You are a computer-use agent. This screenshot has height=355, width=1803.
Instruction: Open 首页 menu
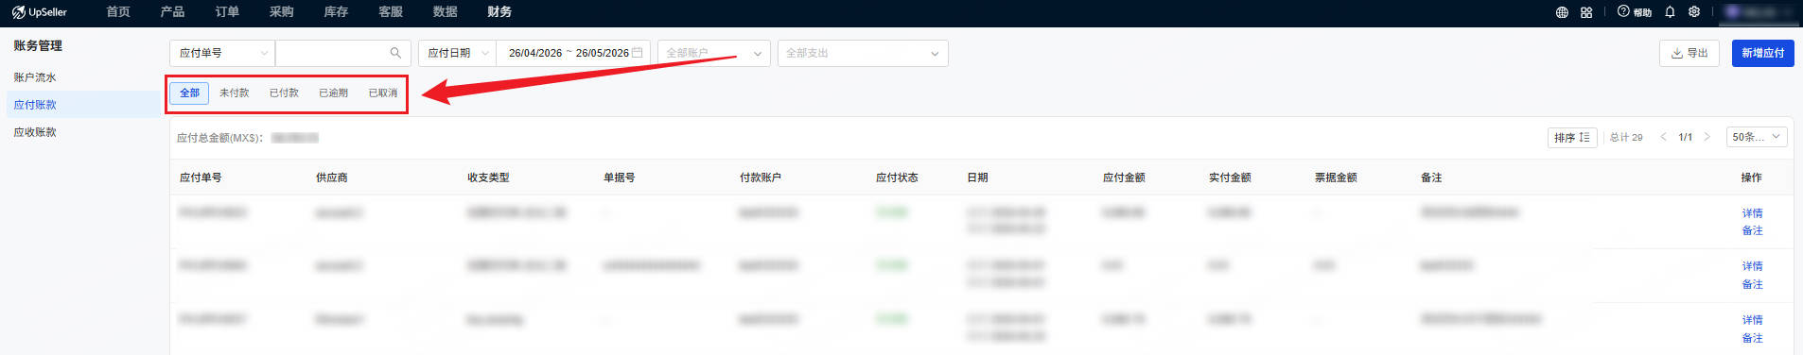[x=118, y=12]
